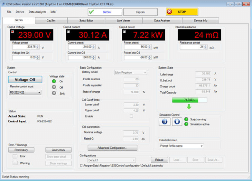Click the green Simulation active indicator

coord(186,124)
